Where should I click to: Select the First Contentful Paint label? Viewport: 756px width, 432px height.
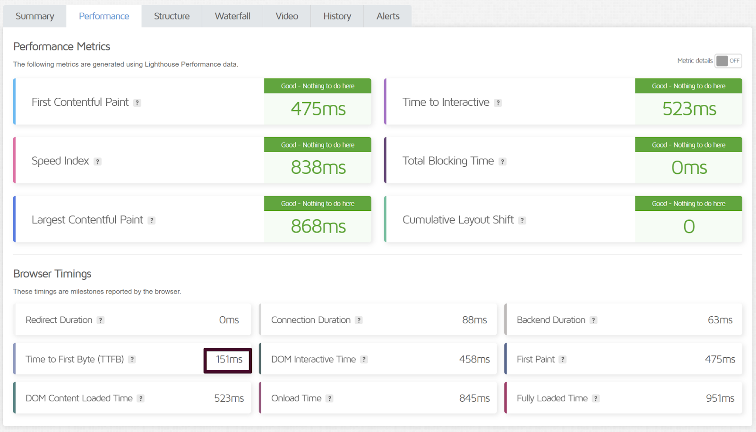pyautogui.click(x=80, y=102)
